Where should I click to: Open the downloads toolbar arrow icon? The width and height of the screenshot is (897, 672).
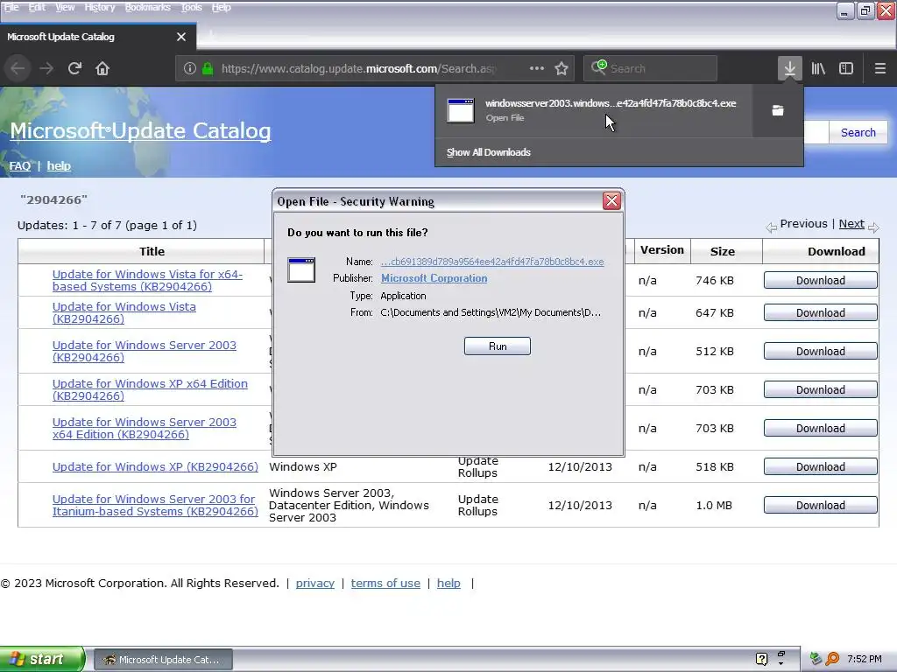click(789, 68)
